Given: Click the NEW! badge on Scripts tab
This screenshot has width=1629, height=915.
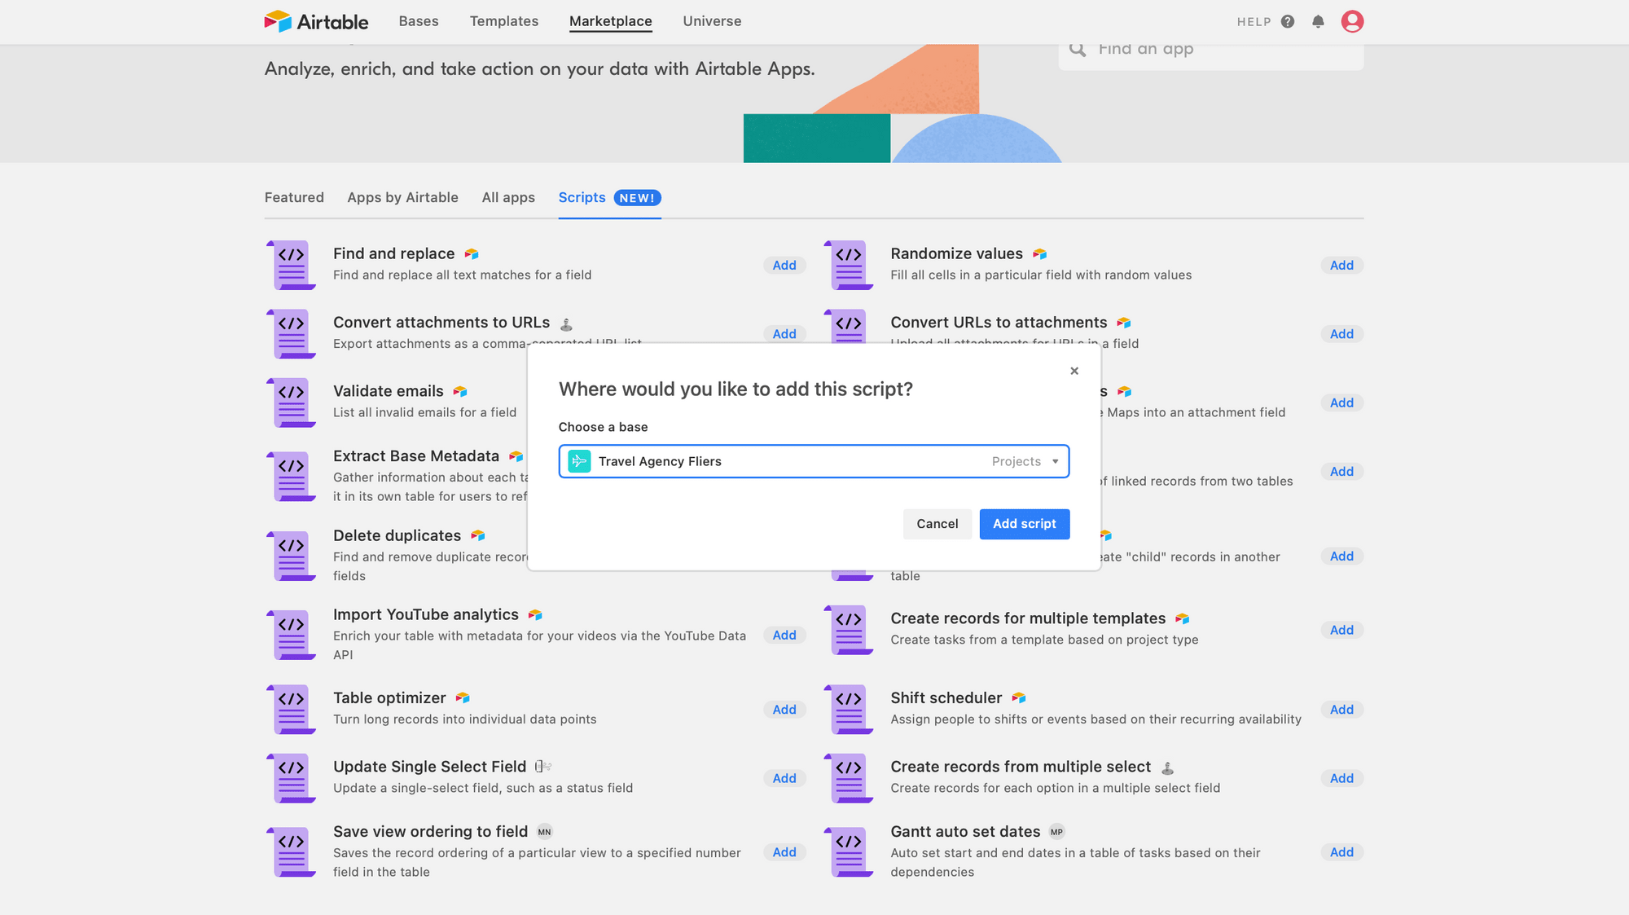Looking at the screenshot, I should coord(637,198).
